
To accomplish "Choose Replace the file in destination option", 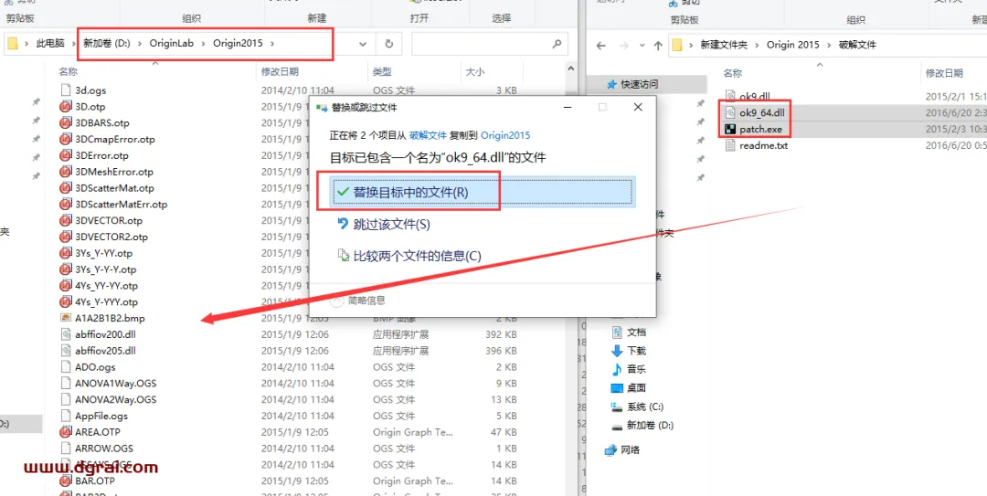I will [x=482, y=192].
